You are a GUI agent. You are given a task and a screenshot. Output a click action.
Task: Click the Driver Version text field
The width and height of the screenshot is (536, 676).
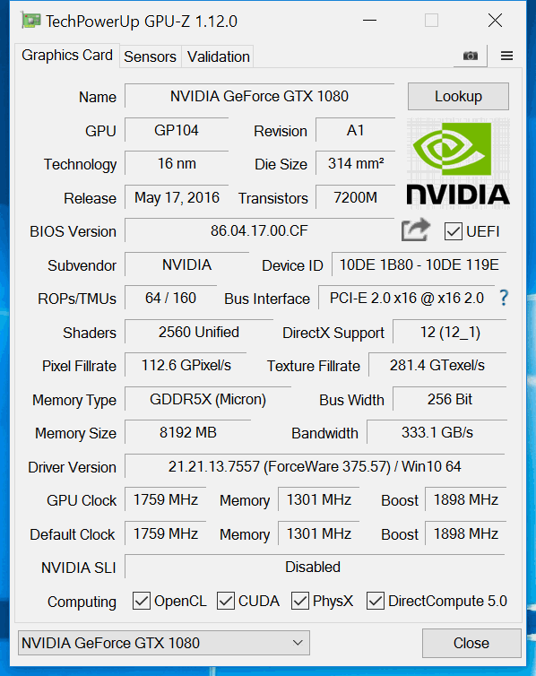click(x=315, y=466)
